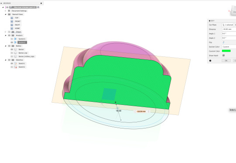Collapse the Bodies folder
236x163 pixels.
[6, 46]
